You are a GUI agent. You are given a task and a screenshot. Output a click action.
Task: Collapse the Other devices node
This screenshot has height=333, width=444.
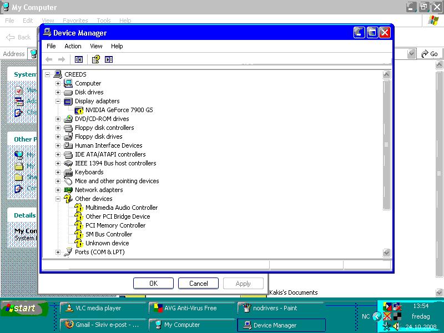[x=58, y=199]
